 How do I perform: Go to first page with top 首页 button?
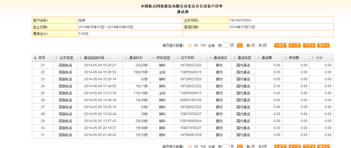coord(280,45)
